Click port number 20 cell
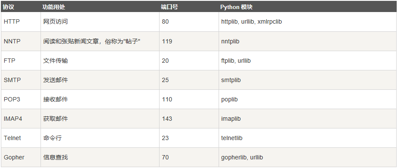The image size is (398, 168). 189,61
